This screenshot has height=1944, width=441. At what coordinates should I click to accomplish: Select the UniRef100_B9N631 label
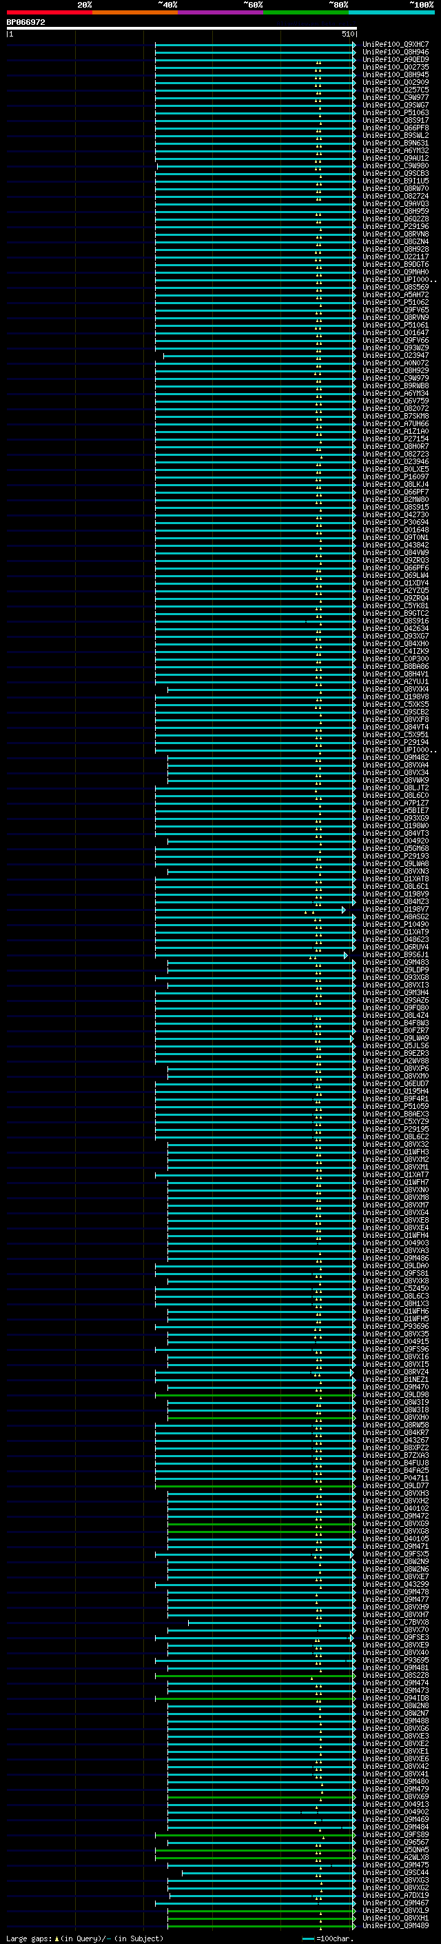pos(395,143)
